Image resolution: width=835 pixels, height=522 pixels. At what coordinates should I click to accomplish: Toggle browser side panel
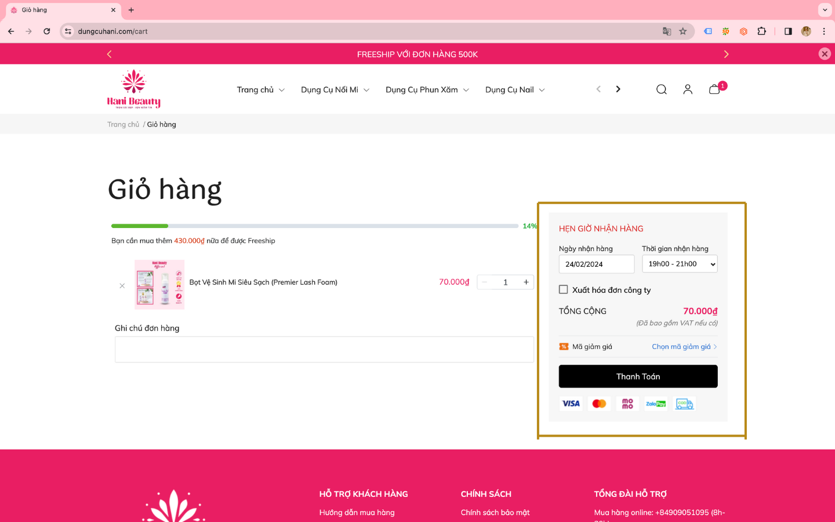(788, 31)
